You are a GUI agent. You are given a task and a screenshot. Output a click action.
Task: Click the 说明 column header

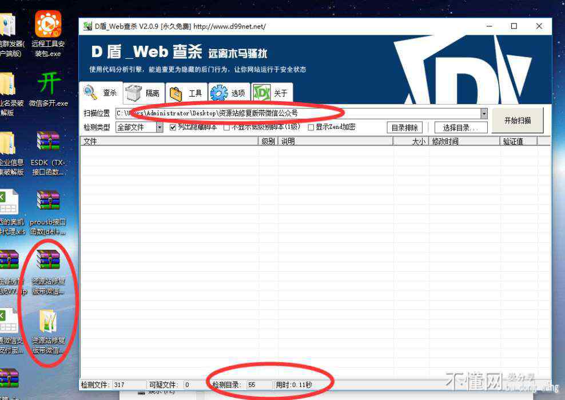point(336,141)
